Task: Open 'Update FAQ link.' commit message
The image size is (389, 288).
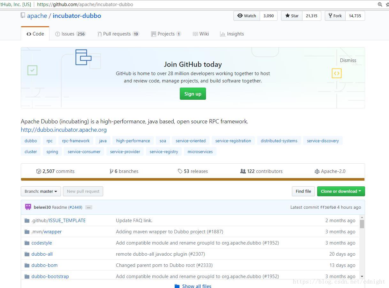Action: click(134, 221)
